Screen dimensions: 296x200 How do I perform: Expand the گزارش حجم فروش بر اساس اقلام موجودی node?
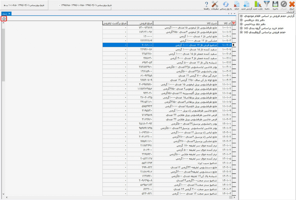click(x=241, y=16)
